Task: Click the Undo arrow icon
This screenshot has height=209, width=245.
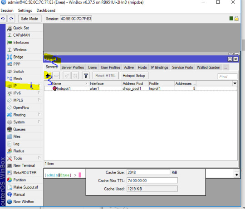Action: pos(3,19)
